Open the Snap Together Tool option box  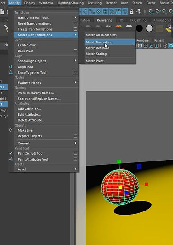[75, 73]
